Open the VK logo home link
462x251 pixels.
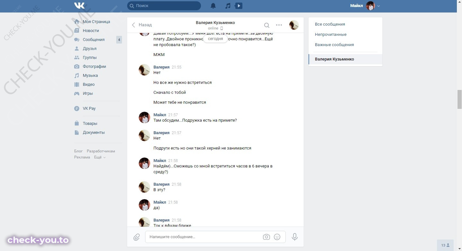(x=79, y=6)
